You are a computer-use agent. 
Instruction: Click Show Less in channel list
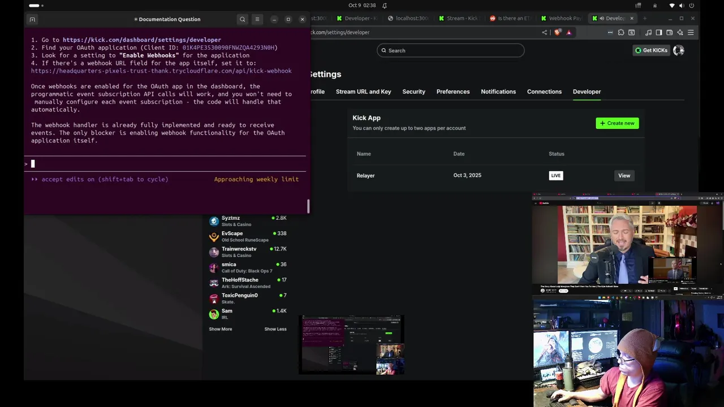click(275, 329)
